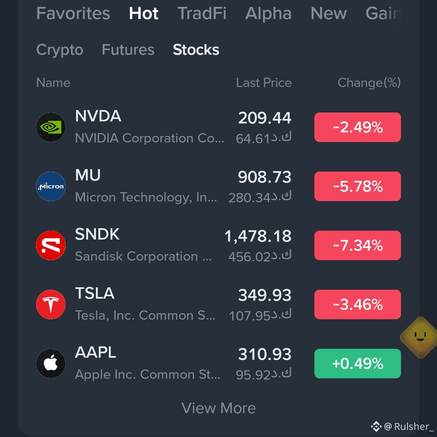The image size is (437, 437).
Task: Sort by the Change(%) column header
Action: [x=369, y=83]
